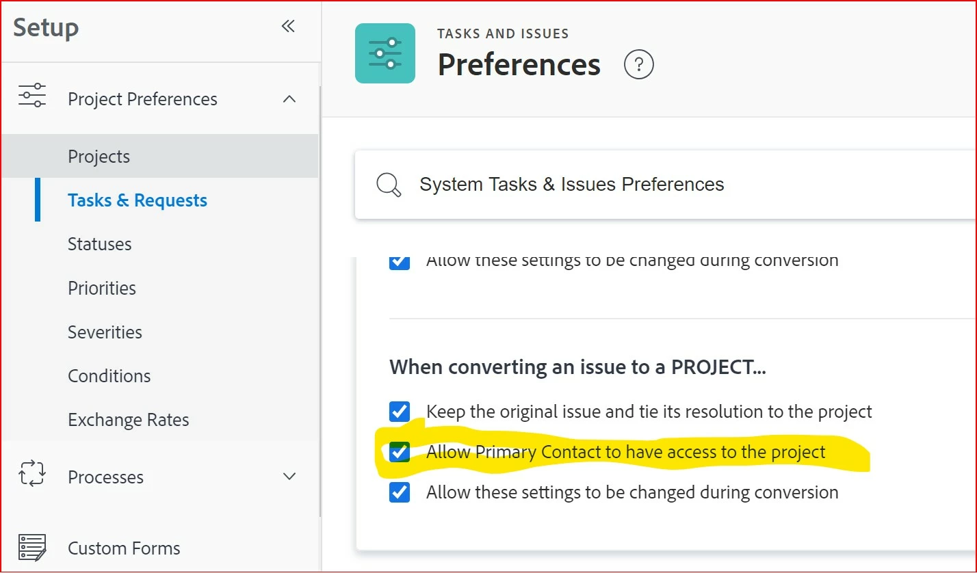Toggle the bottom Allow settings changed during conversion checkbox
977x573 pixels.
[400, 492]
